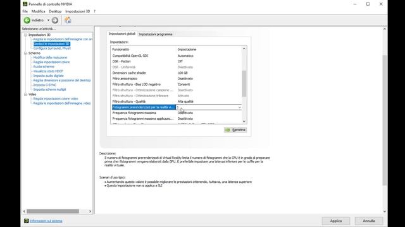Open the Desktop menu
The width and height of the screenshot is (405, 227).
[x=55, y=11]
